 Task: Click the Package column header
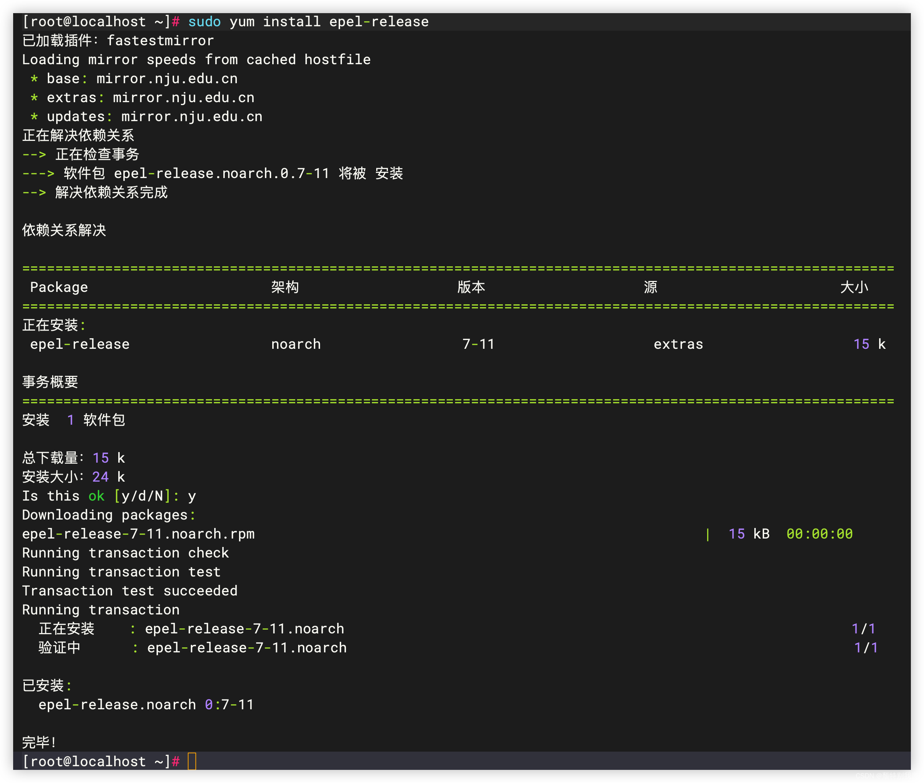(x=58, y=287)
